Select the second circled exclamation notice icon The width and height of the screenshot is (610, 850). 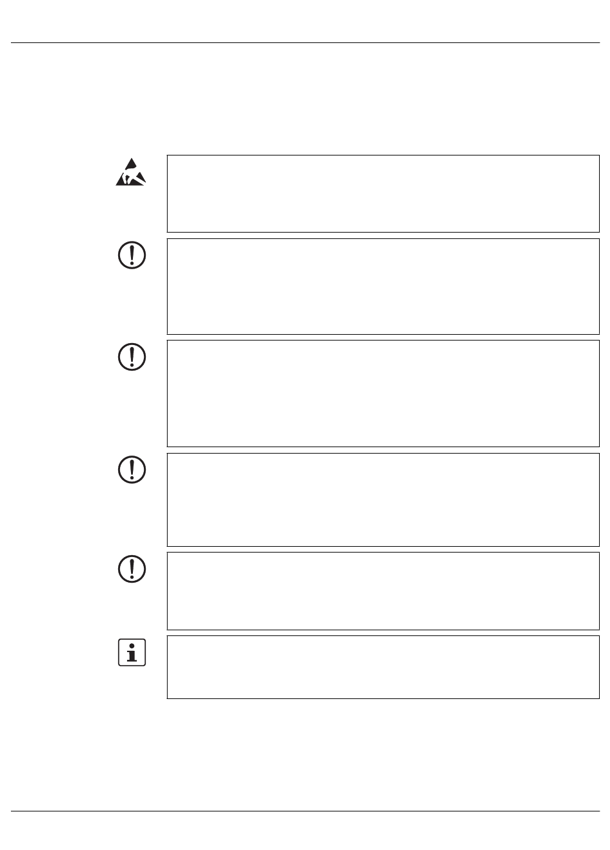tap(132, 357)
